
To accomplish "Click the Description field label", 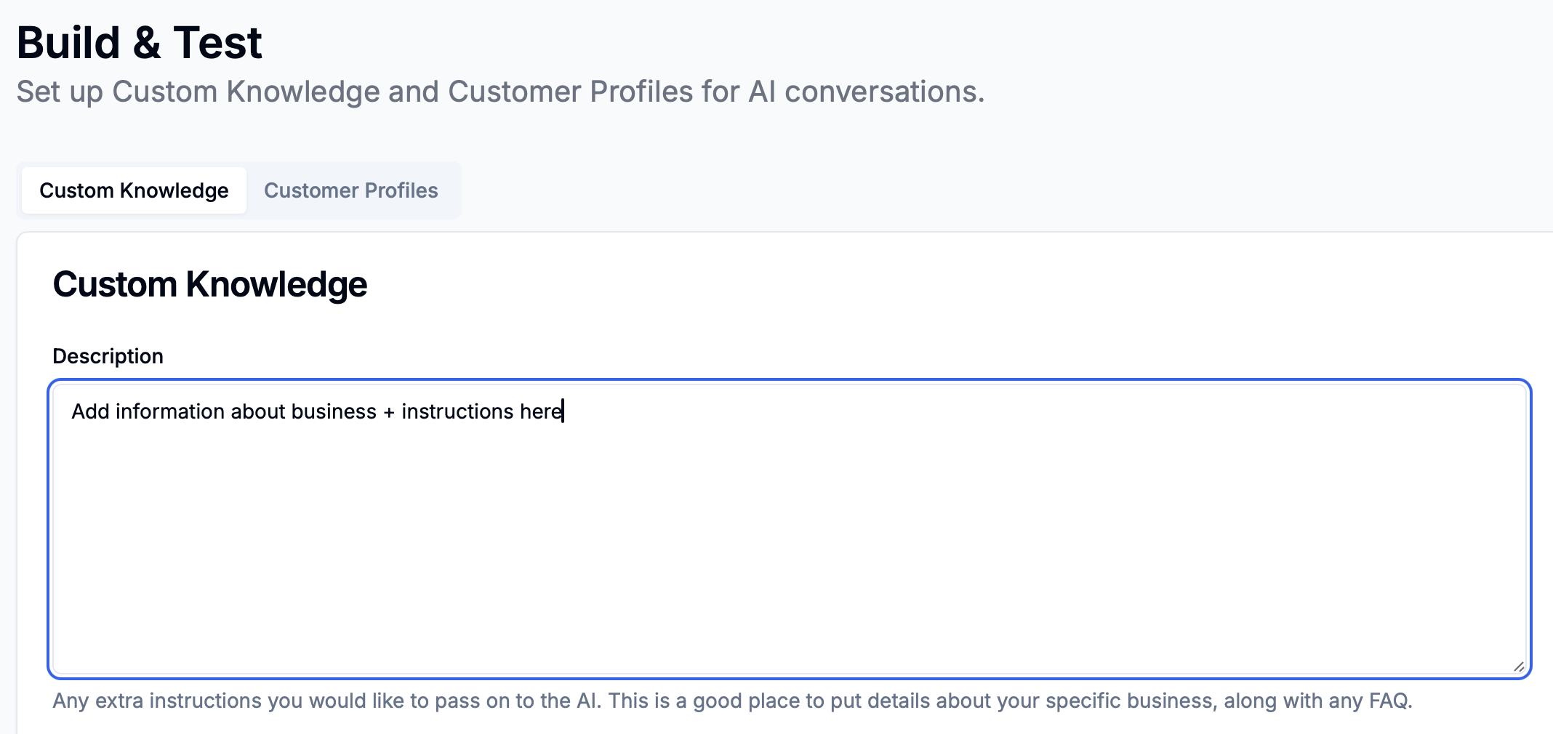I will click(x=108, y=356).
